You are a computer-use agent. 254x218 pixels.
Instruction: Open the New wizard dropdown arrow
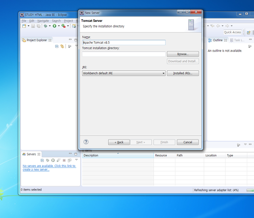click(x=28, y=26)
